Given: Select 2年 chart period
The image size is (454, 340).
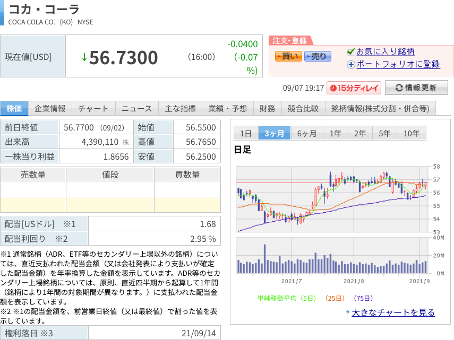Looking at the screenshot, I should [360, 133].
